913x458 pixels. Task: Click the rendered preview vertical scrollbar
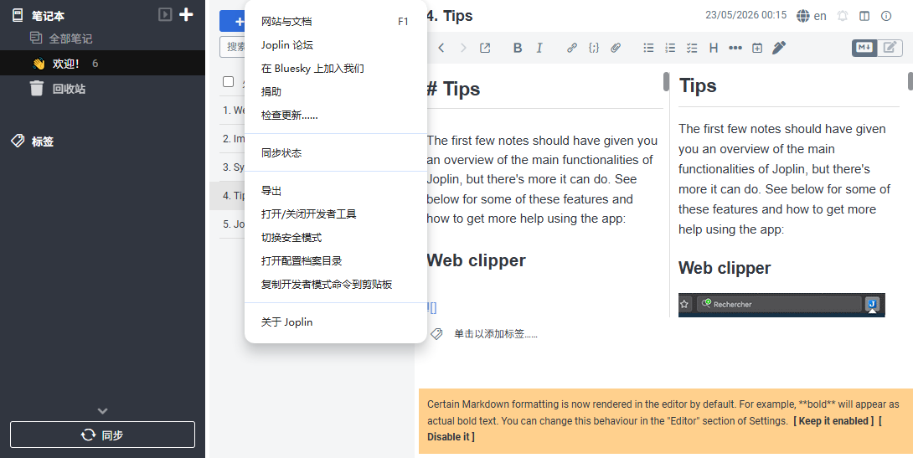[x=910, y=81]
